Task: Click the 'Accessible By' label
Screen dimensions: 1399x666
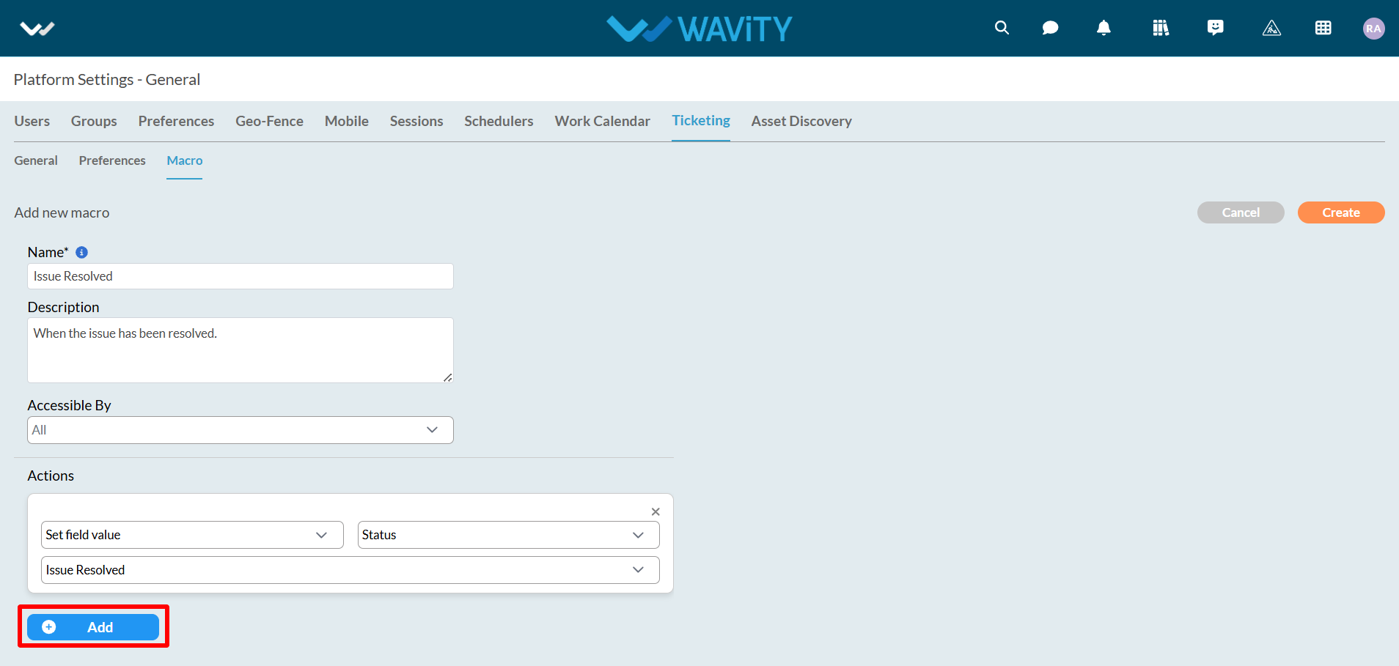Action: [x=70, y=405]
